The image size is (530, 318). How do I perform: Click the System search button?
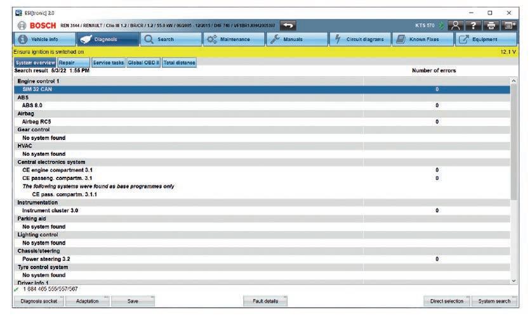(x=494, y=301)
